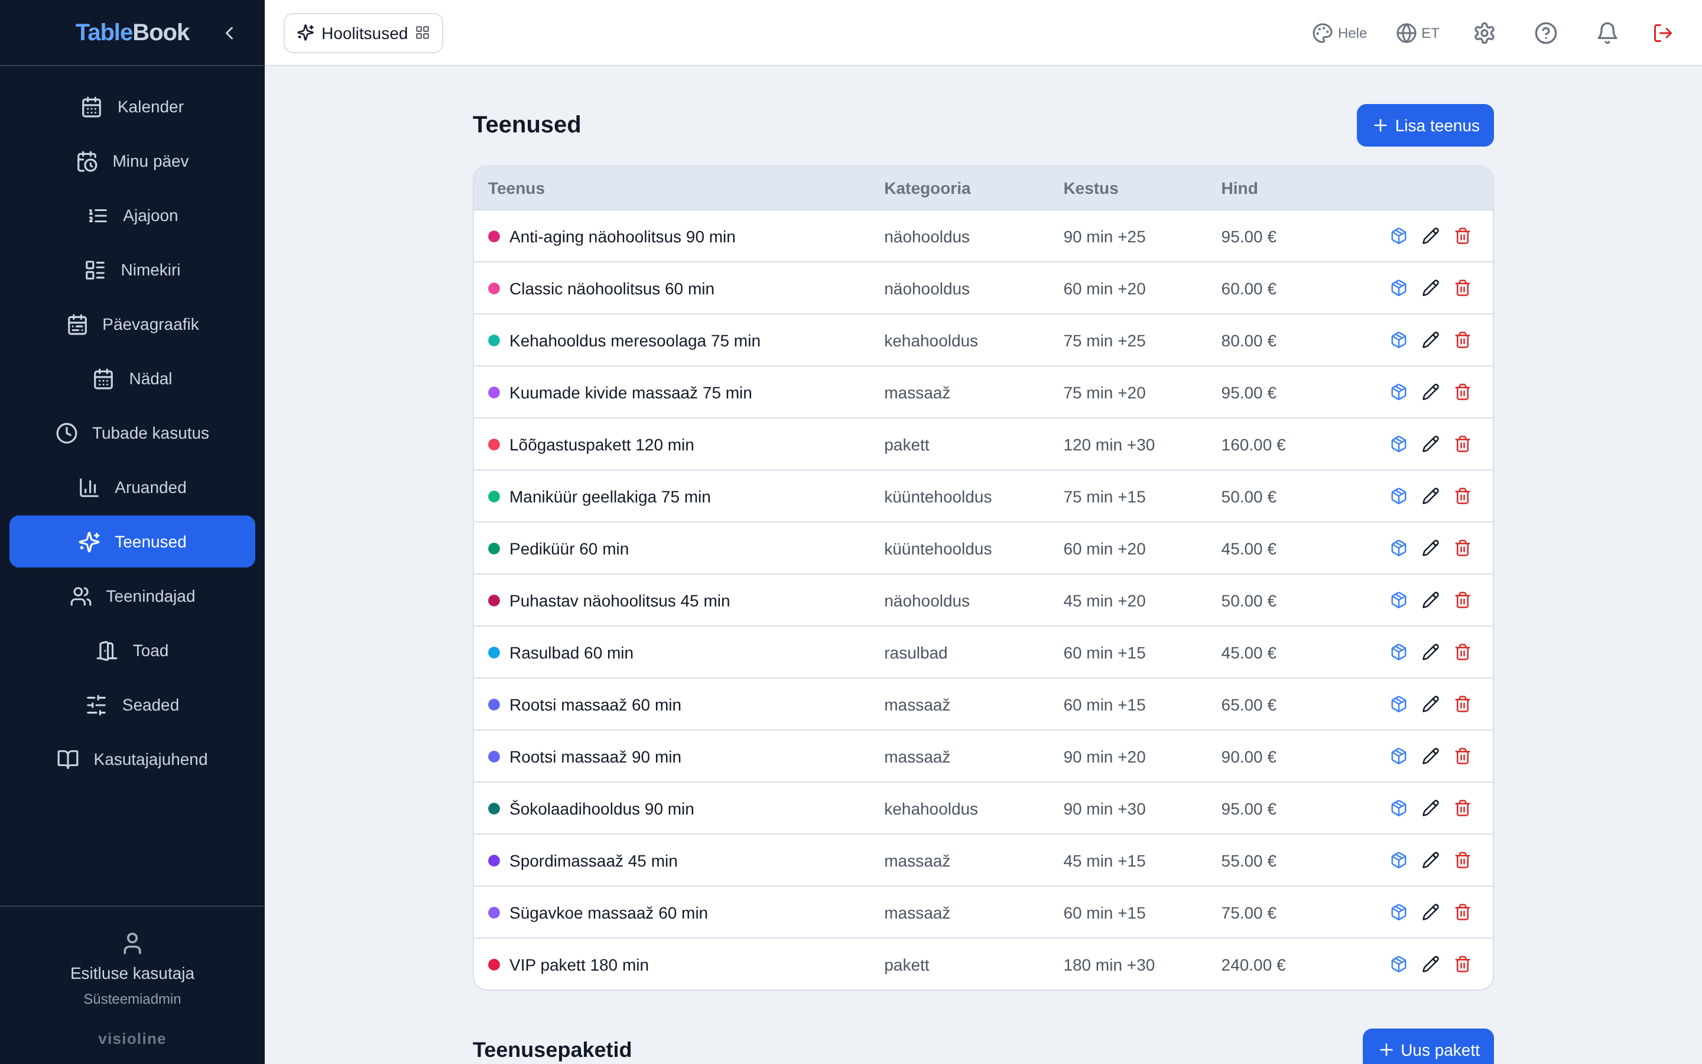Click cube icon for Kuumade kivide massaaž
This screenshot has height=1064, width=1702.
[1398, 392]
